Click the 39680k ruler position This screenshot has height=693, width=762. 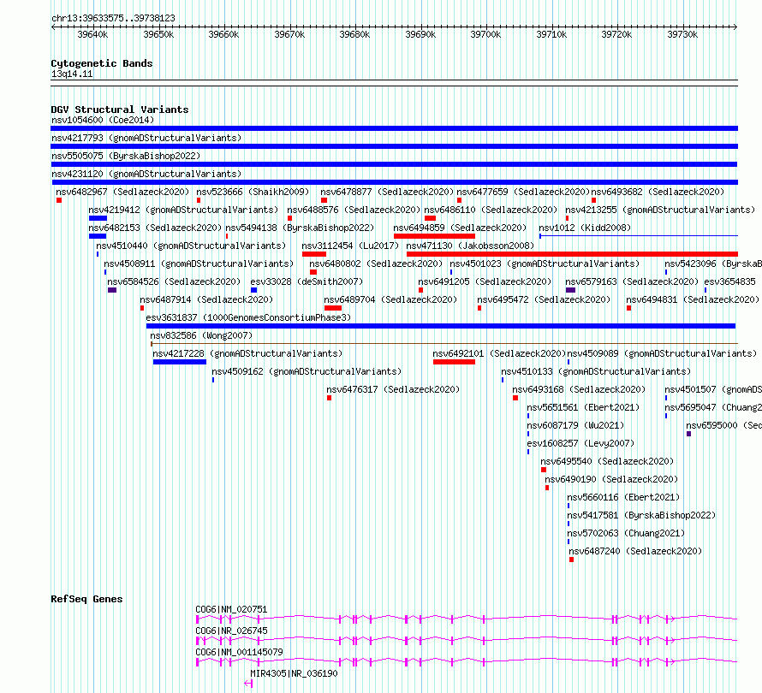[x=354, y=34]
